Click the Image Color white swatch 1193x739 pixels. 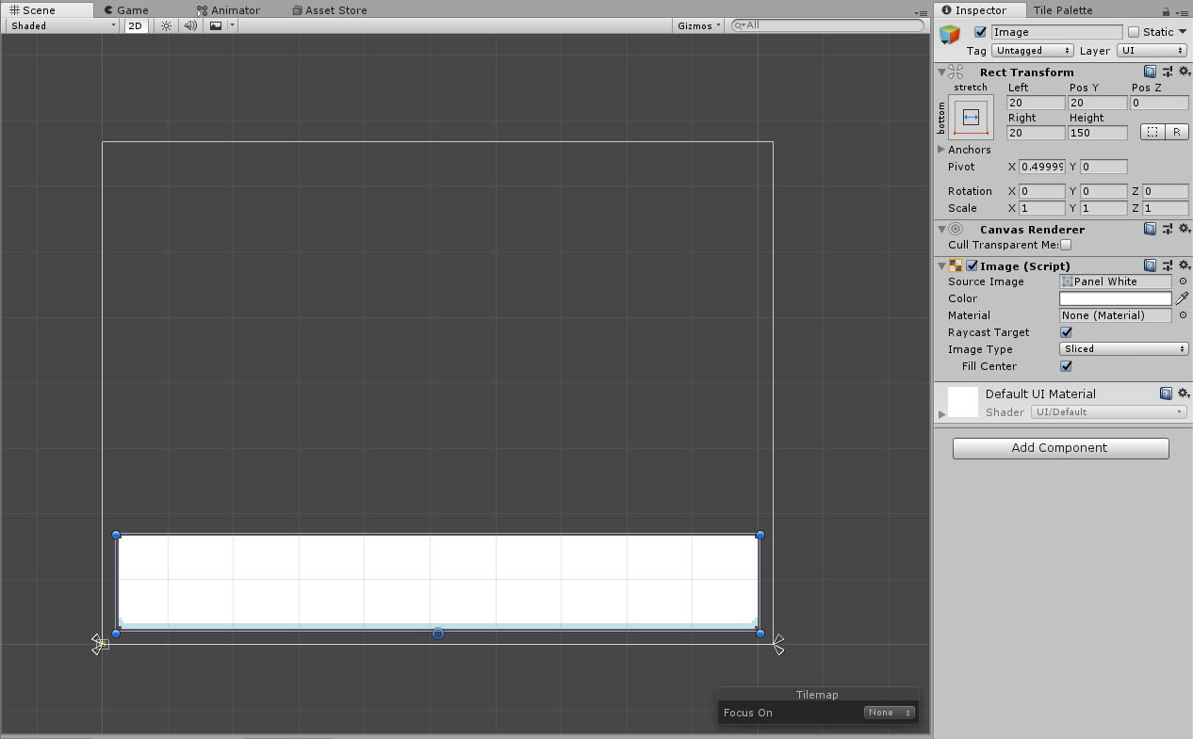point(1116,298)
